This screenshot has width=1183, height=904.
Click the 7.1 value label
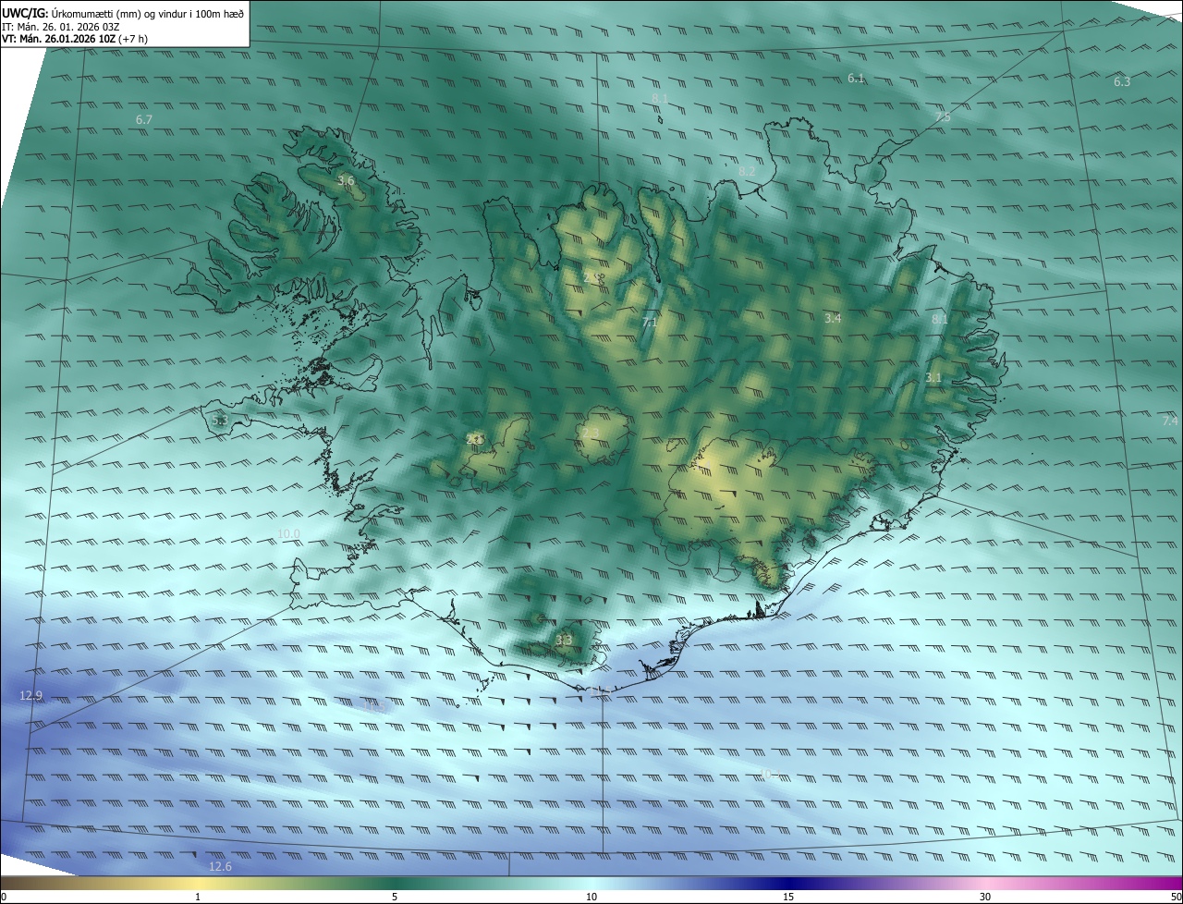650,323
